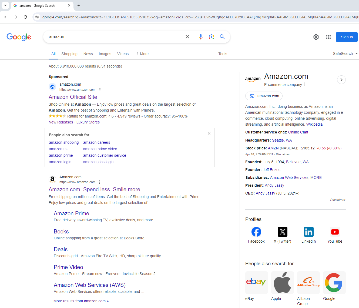Switch to the Shopping tab

click(69, 54)
